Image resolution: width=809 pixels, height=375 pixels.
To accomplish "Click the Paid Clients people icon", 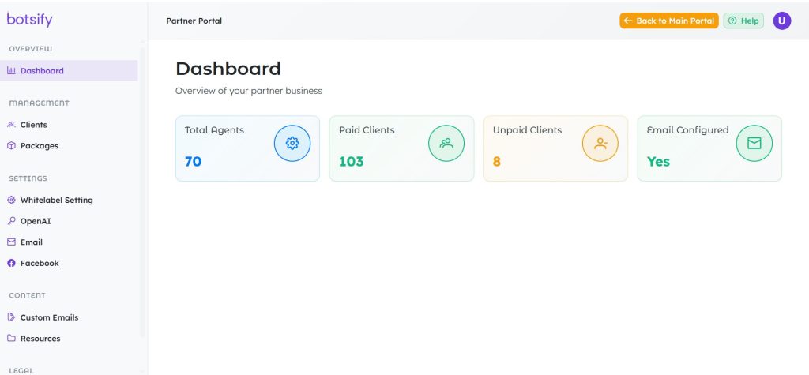I will [446, 143].
